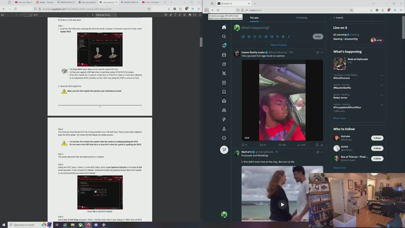This screenshot has width=405, height=228.
Task: Insert emoji into new post
Action: coord(266,37)
